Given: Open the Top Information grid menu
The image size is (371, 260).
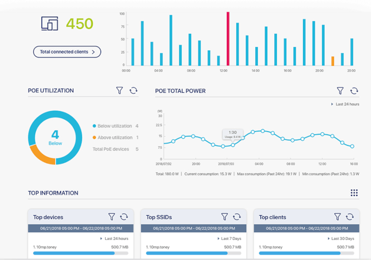Looking at the screenshot, I should point(354,193).
